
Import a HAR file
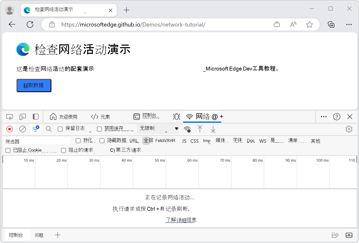tap(200, 129)
